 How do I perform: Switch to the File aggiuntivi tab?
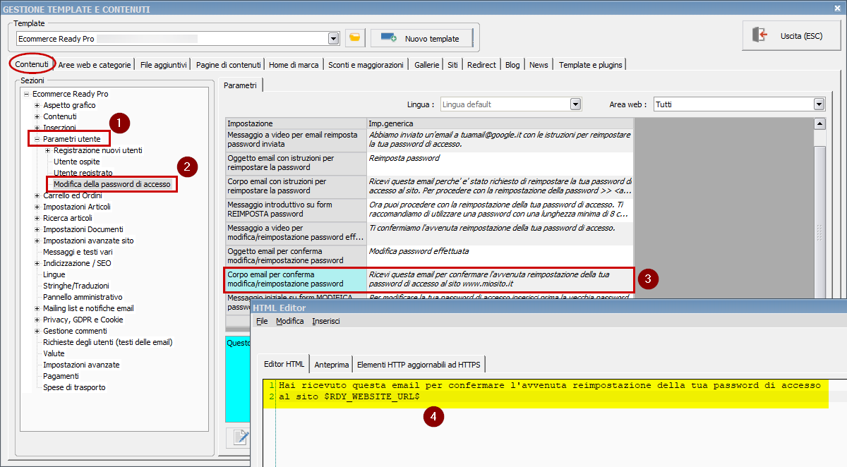tap(164, 65)
